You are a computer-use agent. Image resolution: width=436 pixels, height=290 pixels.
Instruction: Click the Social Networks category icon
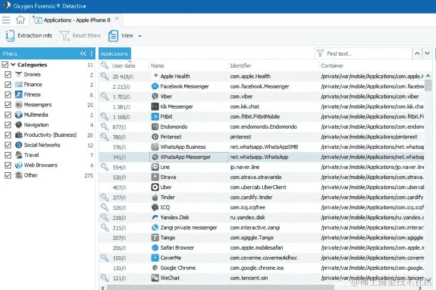(x=19, y=145)
